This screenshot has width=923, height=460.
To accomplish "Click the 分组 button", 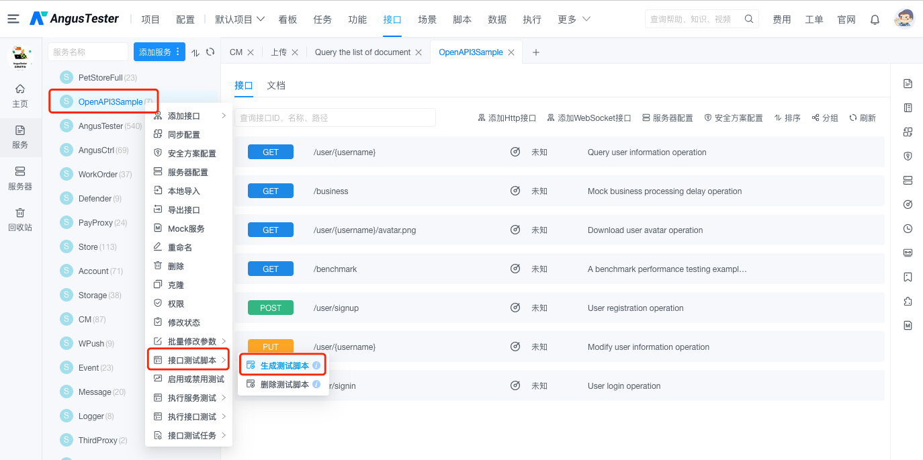I will click(x=825, y=118).
